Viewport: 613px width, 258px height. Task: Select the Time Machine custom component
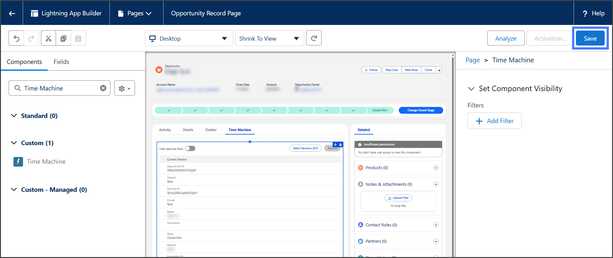[46, 162]
